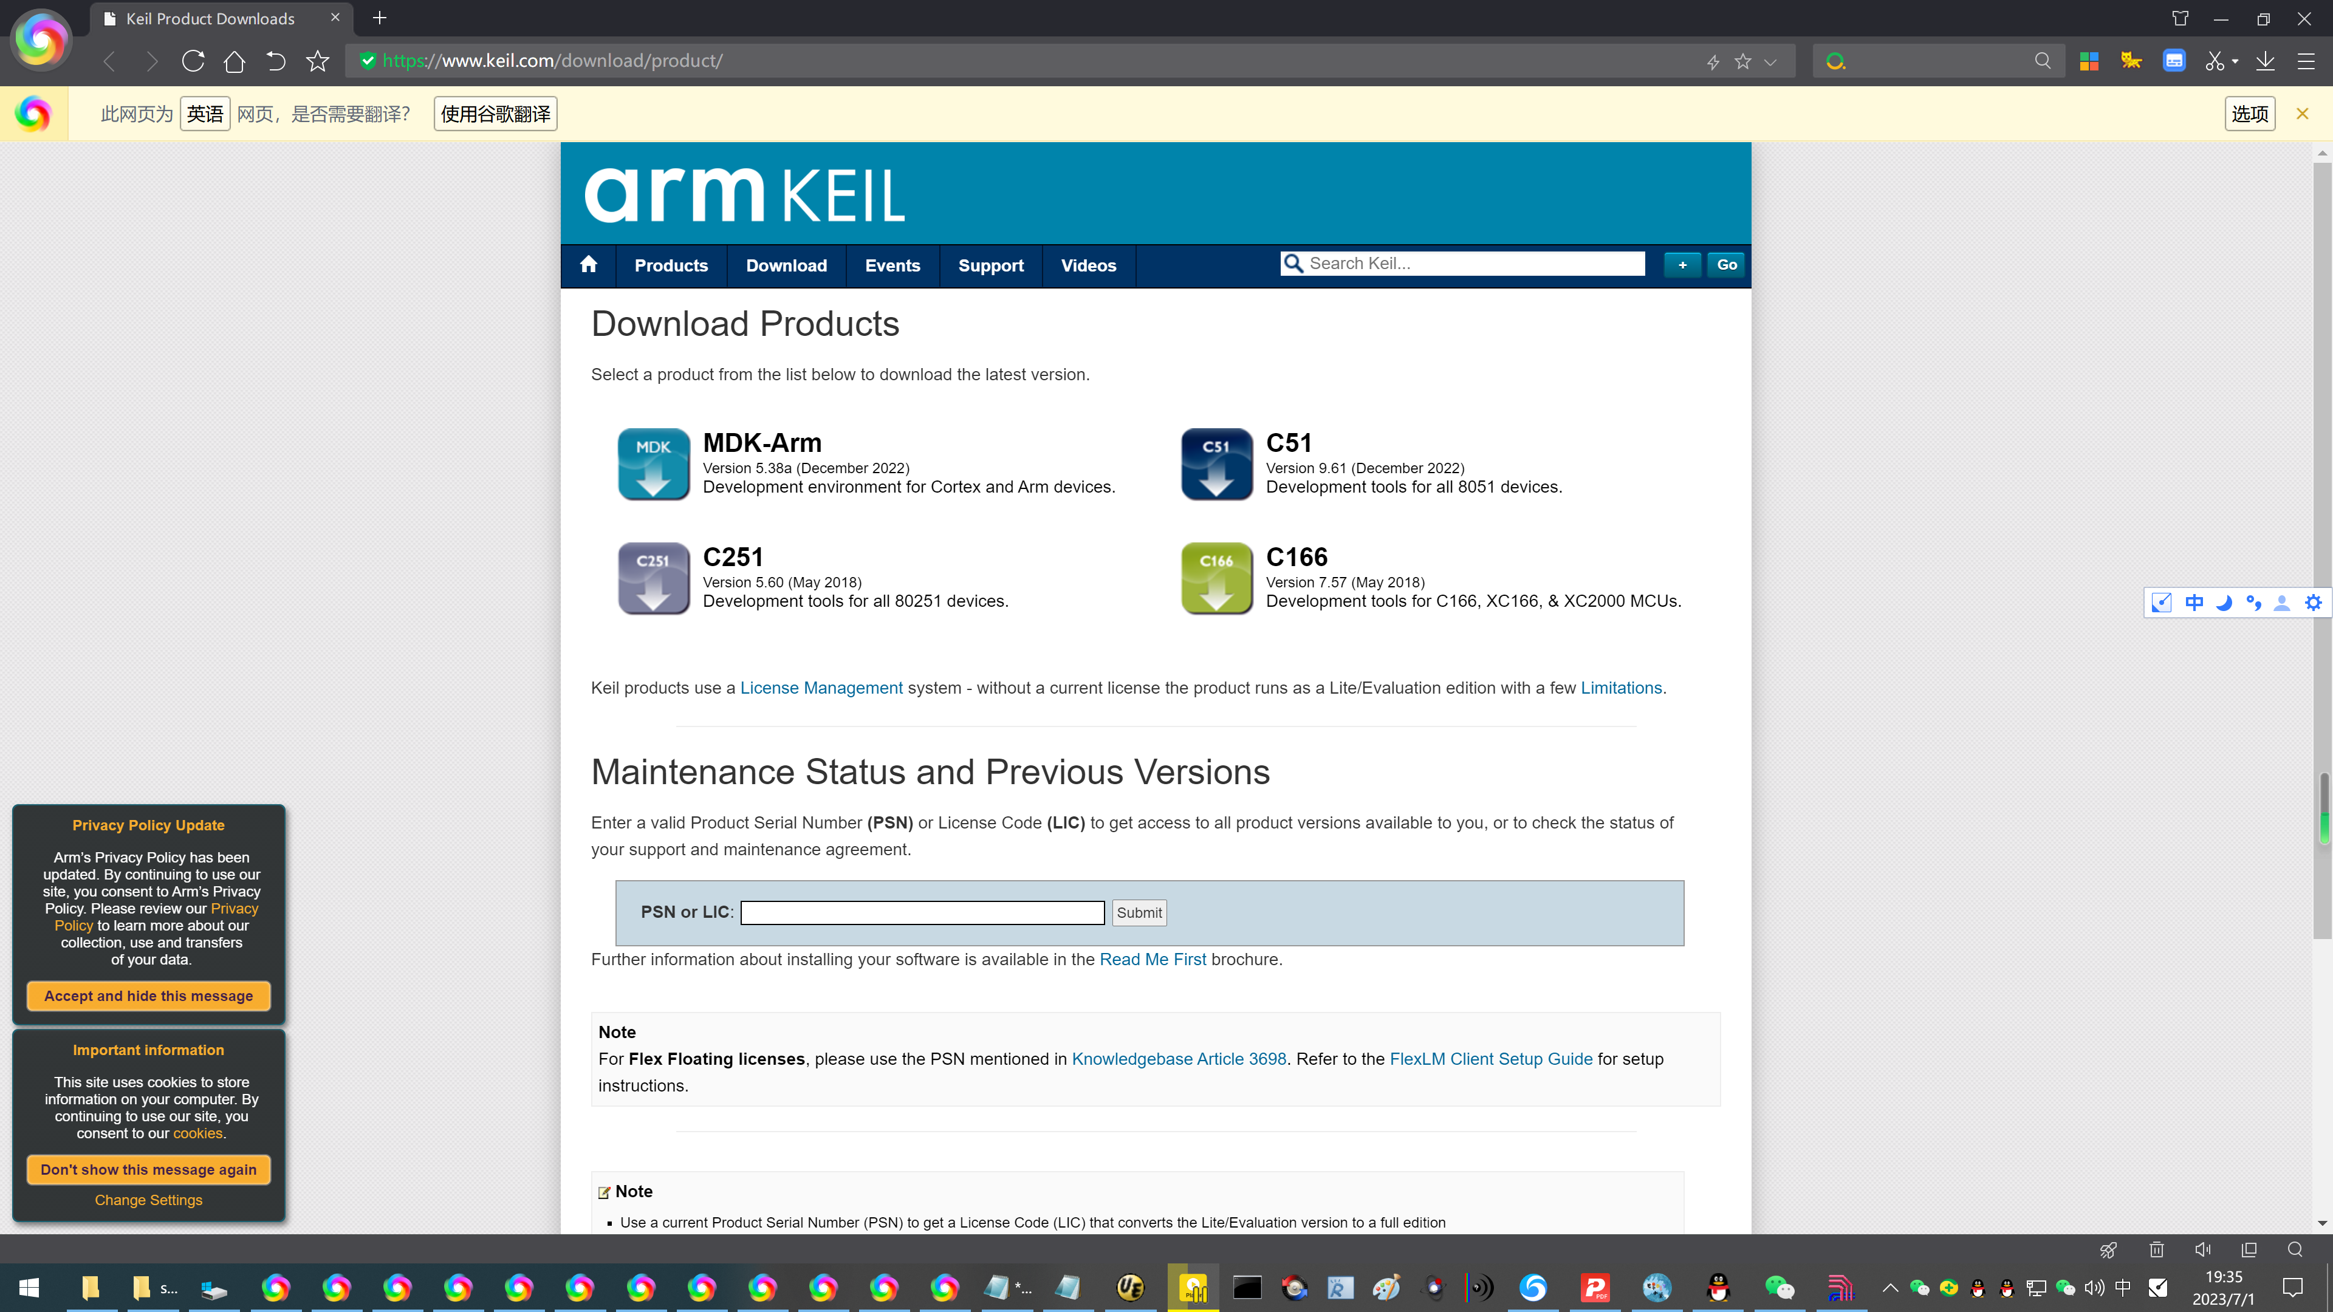The width and height of the screenshot is (2333, 1312).
Task: Open the License Management link
Action: click(821, 688)
